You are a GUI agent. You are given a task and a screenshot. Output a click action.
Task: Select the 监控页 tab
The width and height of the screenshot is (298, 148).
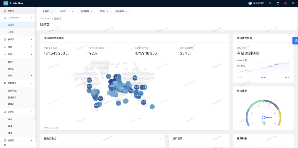point(63,11)
